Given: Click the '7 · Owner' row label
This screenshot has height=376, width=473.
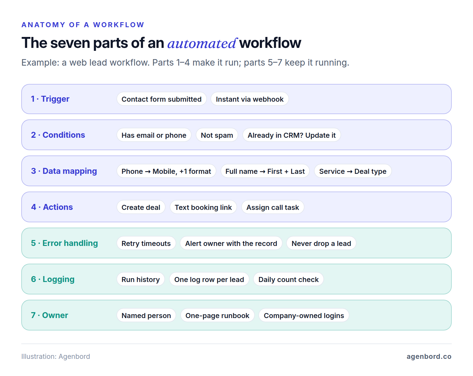Looking at the screenshot, I should click(x=49, y=315).
